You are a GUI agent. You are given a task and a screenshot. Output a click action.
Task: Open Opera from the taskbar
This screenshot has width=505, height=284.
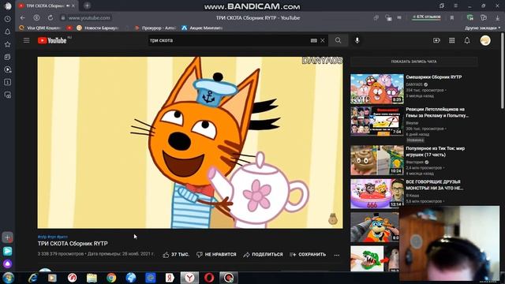[209, 278]
